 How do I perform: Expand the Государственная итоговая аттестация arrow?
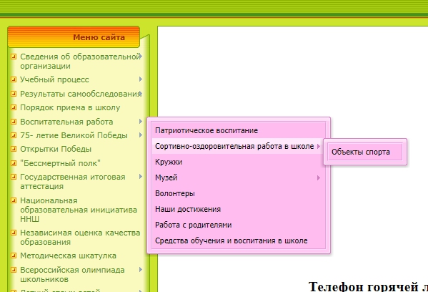(141, 177)
